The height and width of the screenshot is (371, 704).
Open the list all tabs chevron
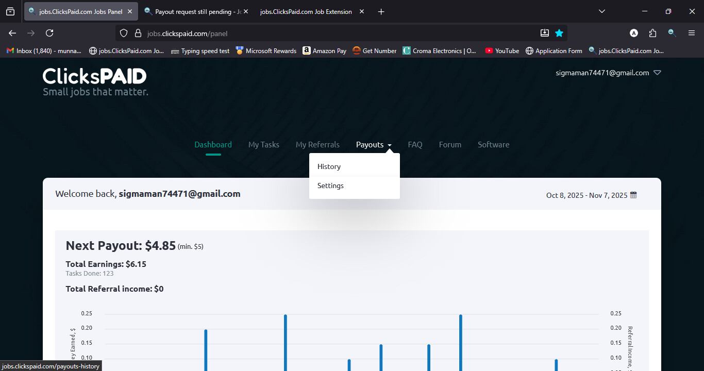(602, 11)
